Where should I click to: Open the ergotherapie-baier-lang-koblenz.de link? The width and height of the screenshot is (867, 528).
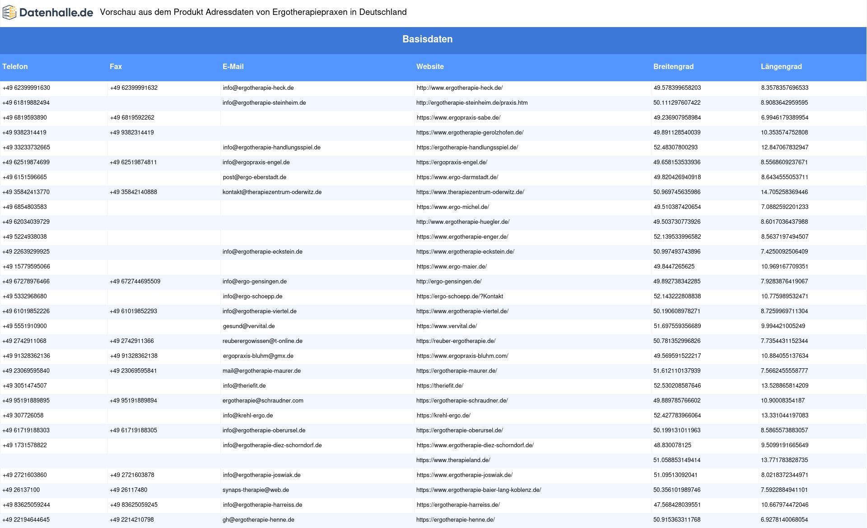pyautogui.click(x=479, y=490)
